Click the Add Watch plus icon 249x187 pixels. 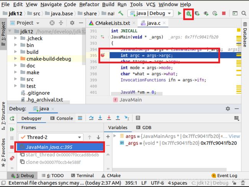click(108, 136)
